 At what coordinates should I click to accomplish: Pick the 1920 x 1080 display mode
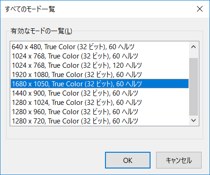pyautogui.click(x=100, y=75)
